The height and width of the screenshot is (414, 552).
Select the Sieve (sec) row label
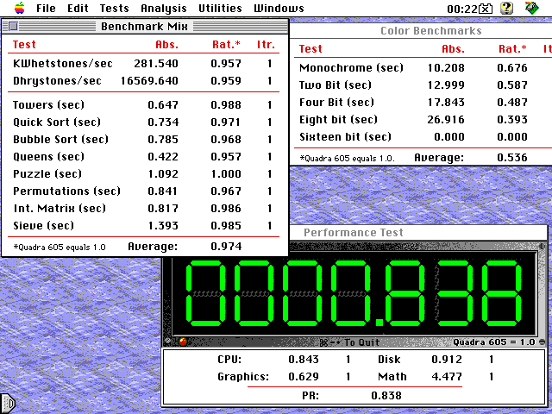43,226
